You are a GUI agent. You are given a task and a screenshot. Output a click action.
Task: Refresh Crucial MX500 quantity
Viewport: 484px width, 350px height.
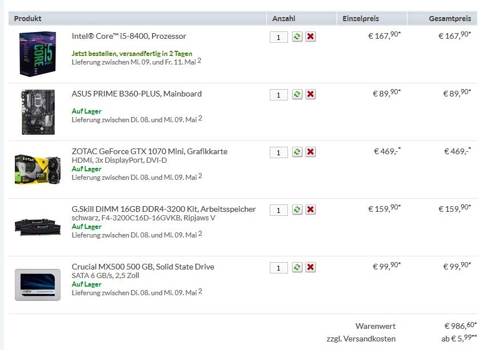297,267
